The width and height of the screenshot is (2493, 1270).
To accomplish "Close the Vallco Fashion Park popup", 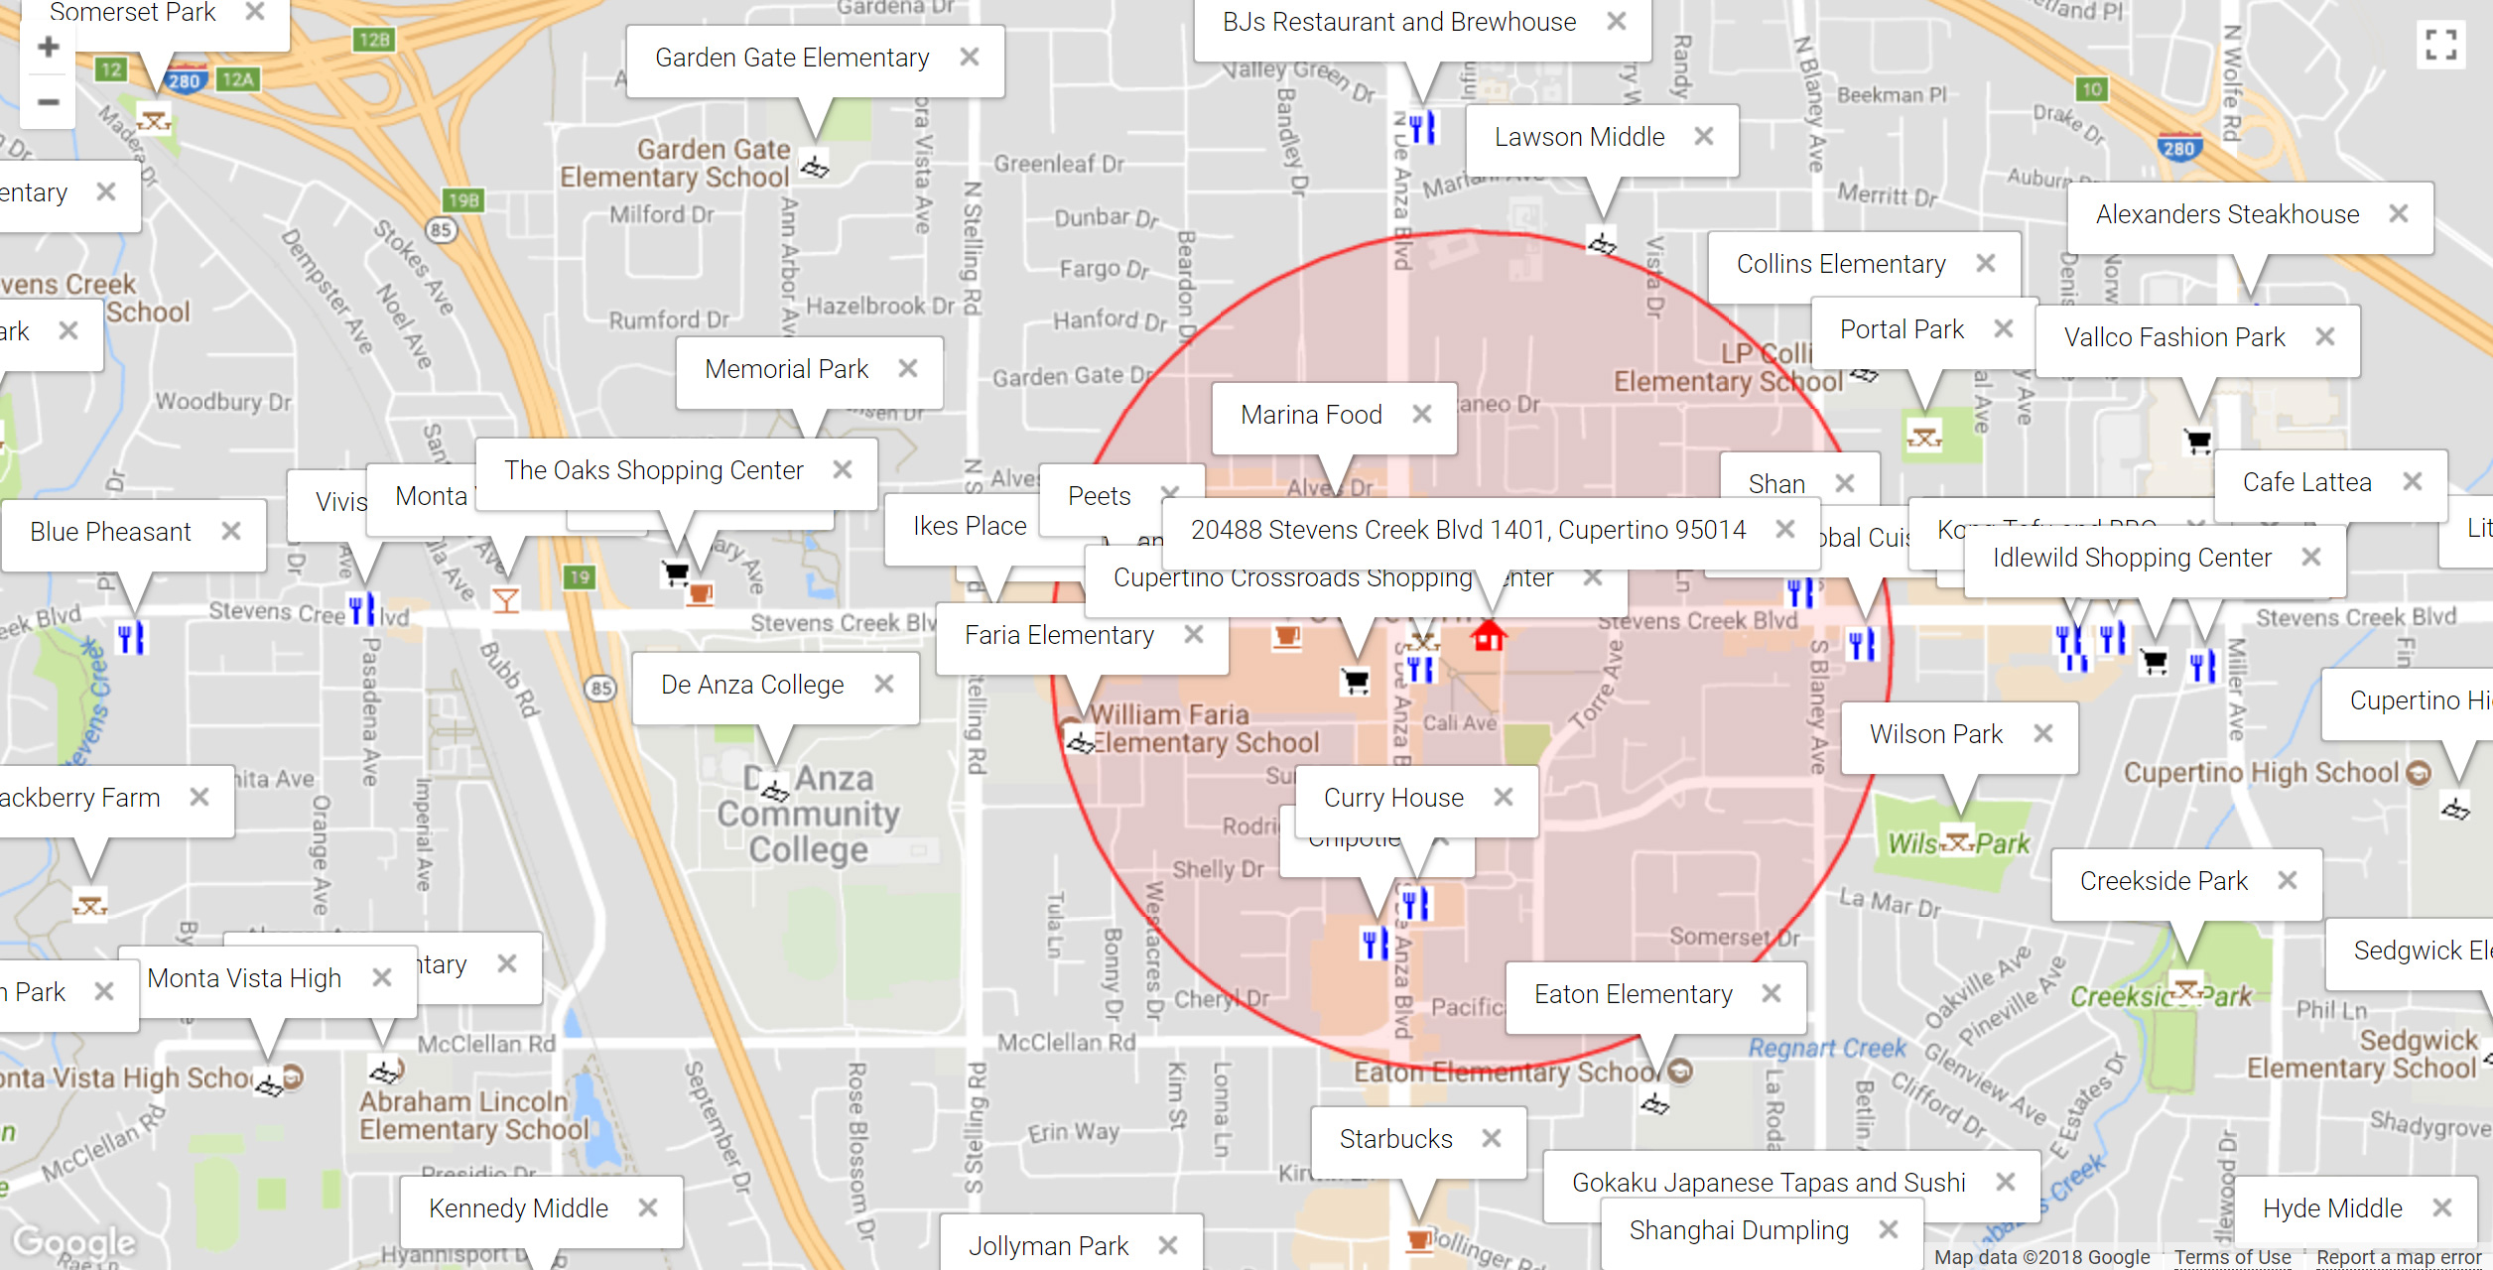I will click(2325, 336).
